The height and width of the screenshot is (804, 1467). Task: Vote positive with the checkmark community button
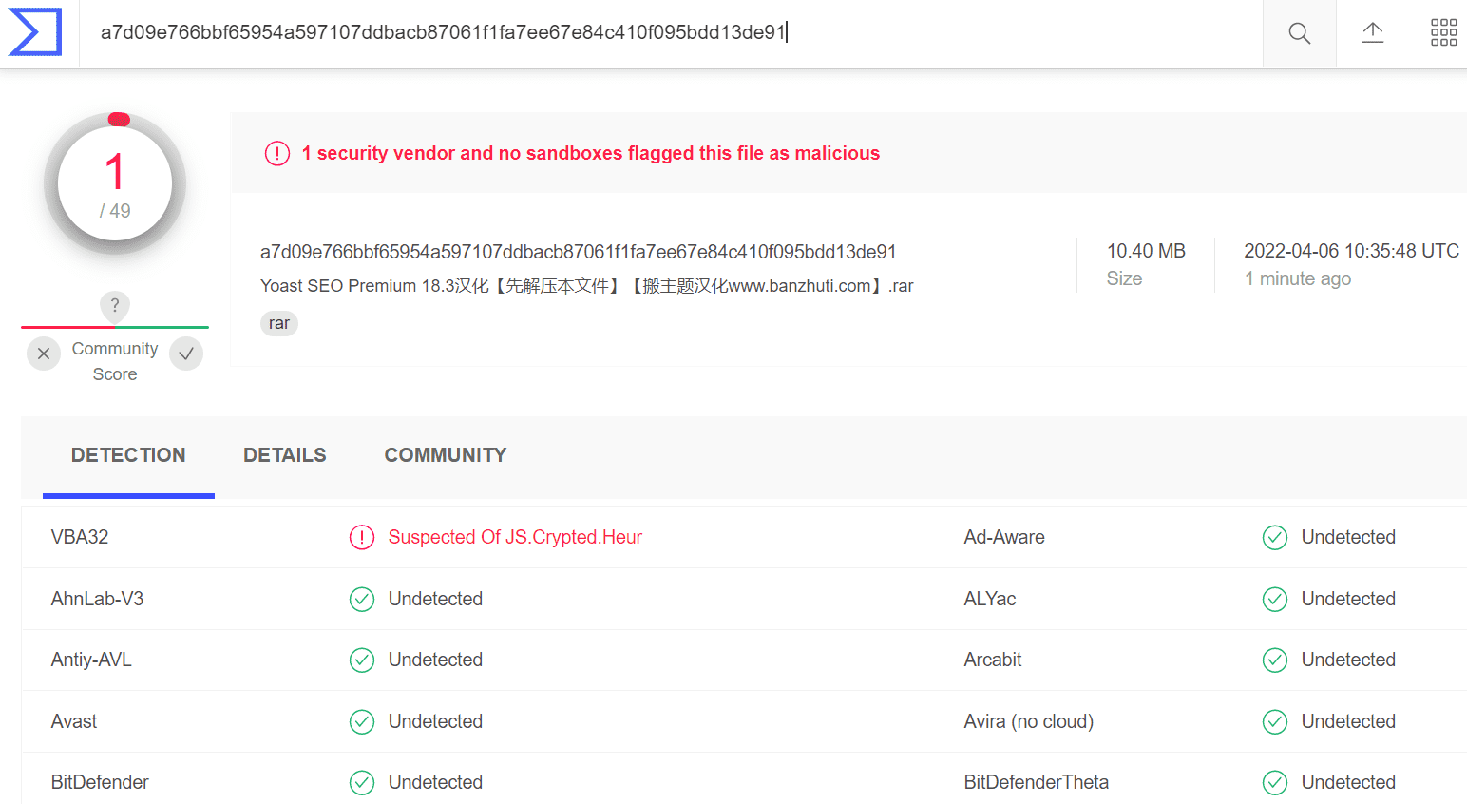coord(186,354)
